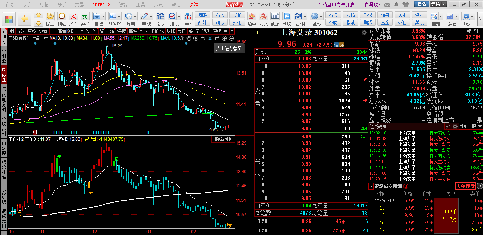Open the 数据 PE data icon
This screenshot has height=235, width=483.
coord(275,19)
